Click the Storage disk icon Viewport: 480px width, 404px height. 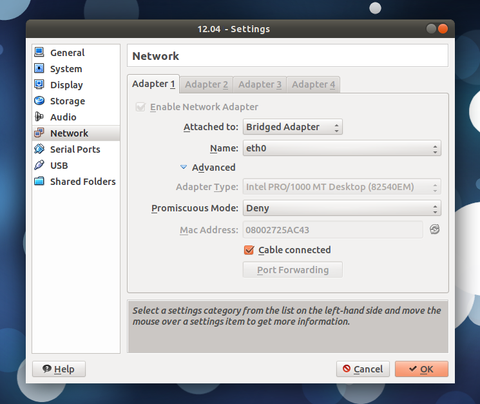(39, 101)
